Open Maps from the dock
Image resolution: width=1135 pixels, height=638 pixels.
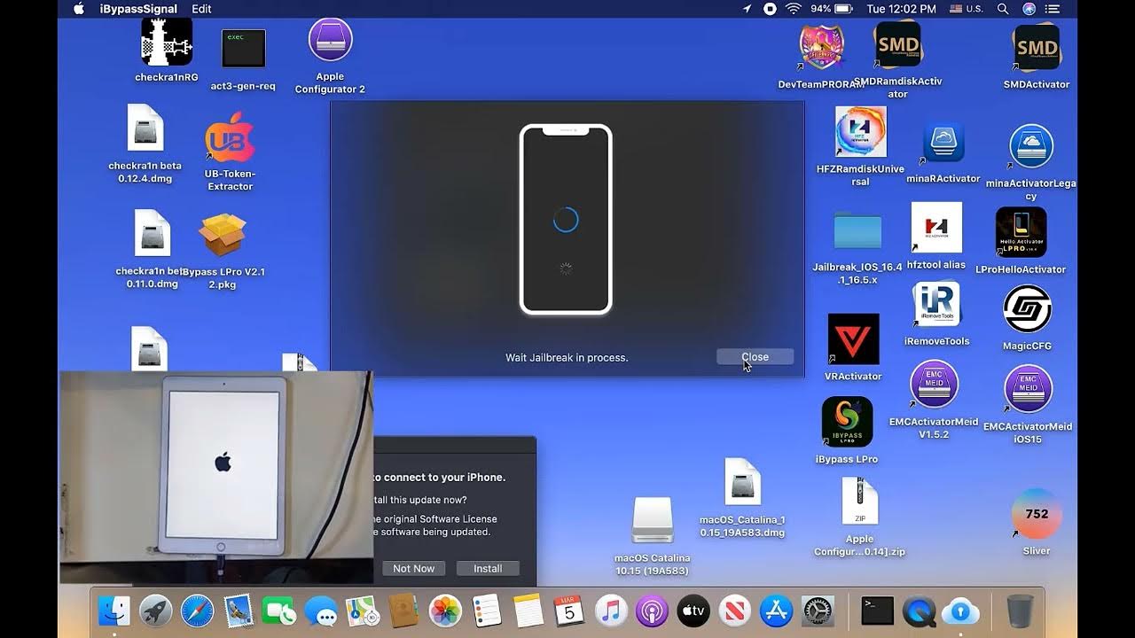tap(362, 611)
